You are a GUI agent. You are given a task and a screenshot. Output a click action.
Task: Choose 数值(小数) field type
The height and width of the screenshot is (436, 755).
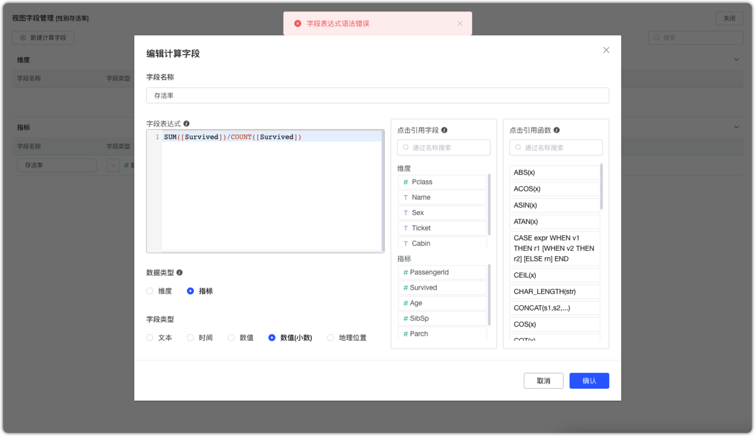click(272, 338)
